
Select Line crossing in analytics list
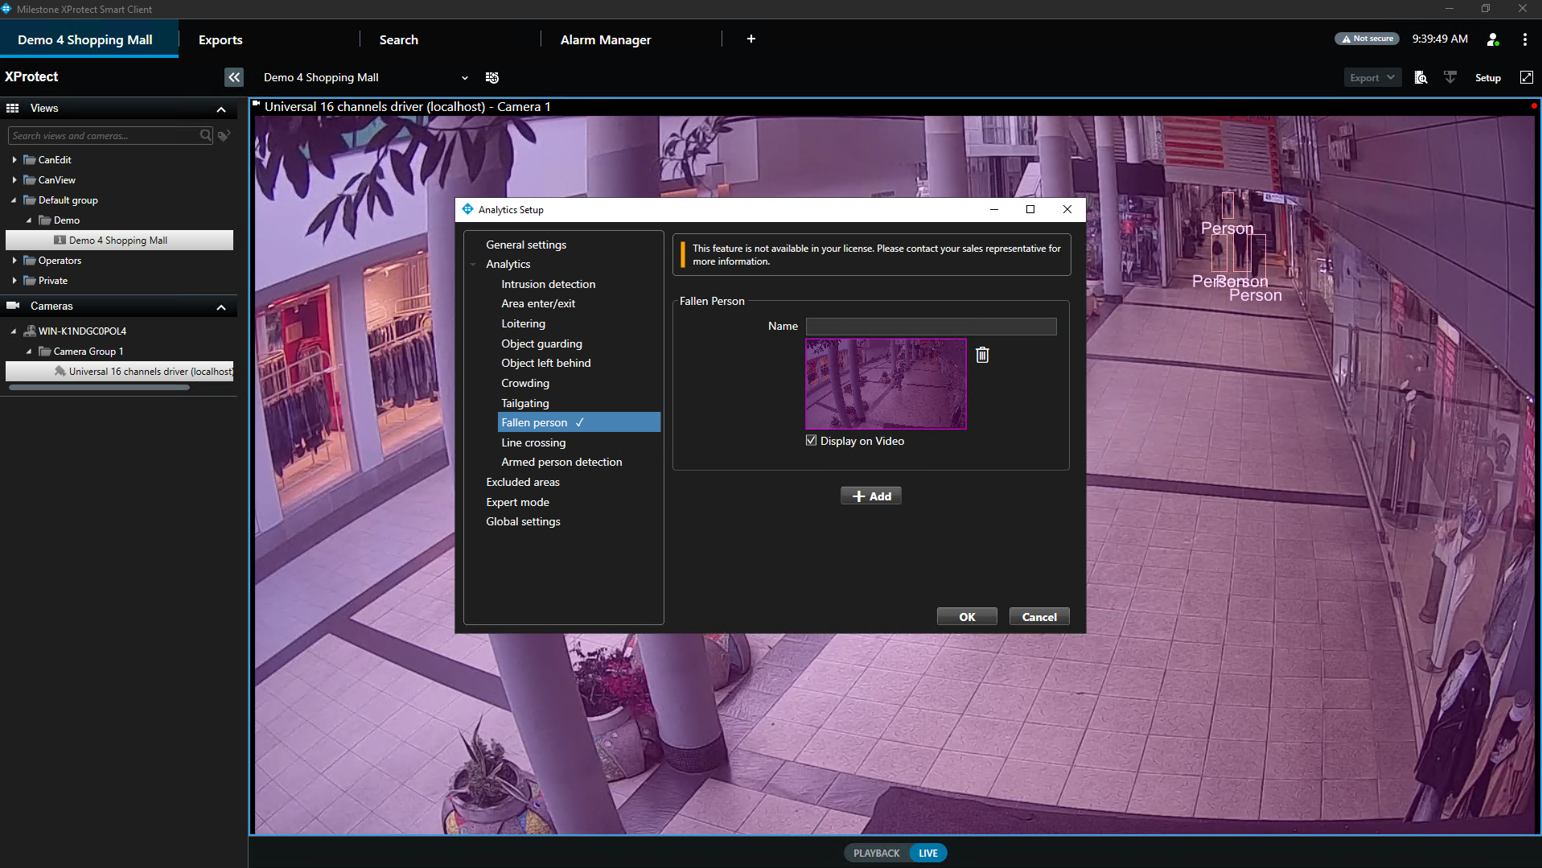click(533, 442)
